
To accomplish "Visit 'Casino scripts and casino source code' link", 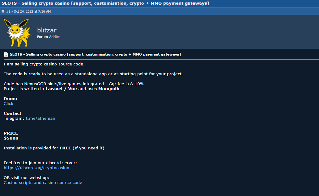I will pos(43,183).
